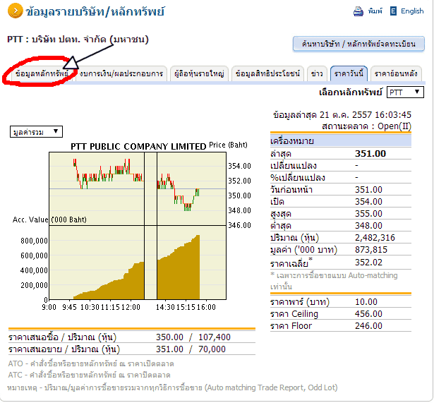This screenshot has height=403, width=434.
Task: Click the PTT intraday price chart
Action: click(x=138, y=188)
